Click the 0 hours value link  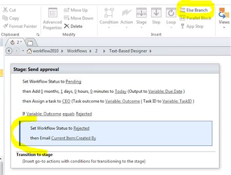[76, 91]
